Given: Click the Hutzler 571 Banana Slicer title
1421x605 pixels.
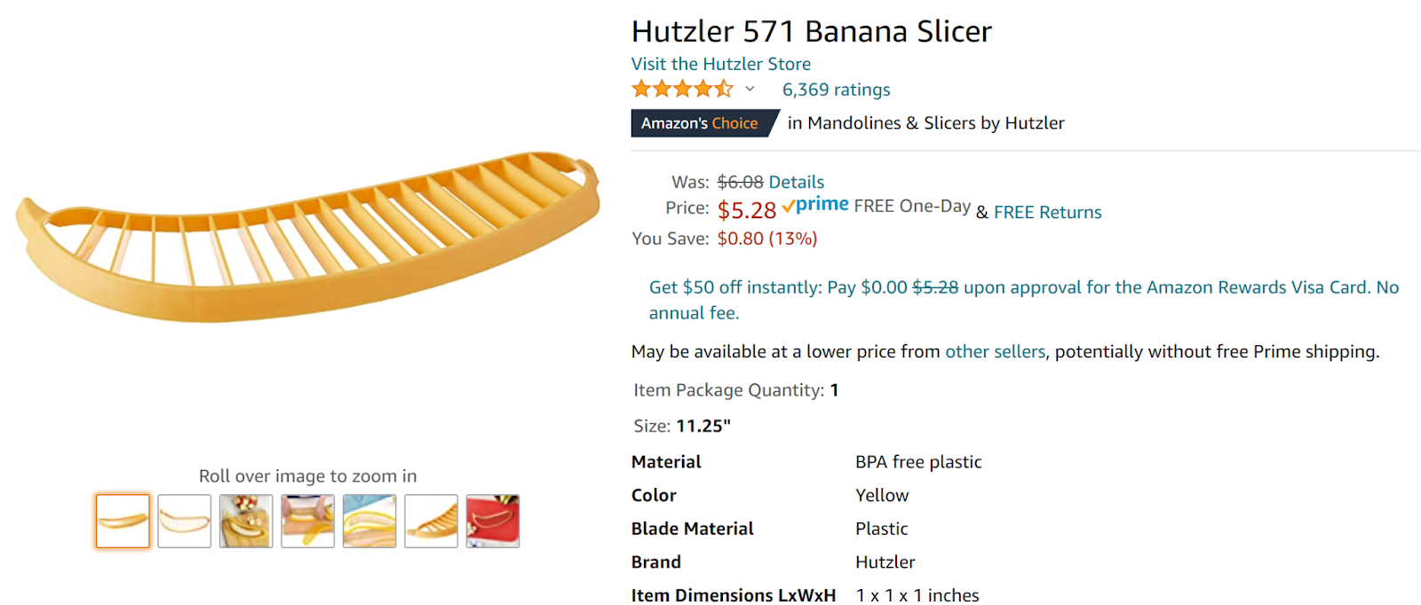Looking at the screenshot, I should 811,31.
